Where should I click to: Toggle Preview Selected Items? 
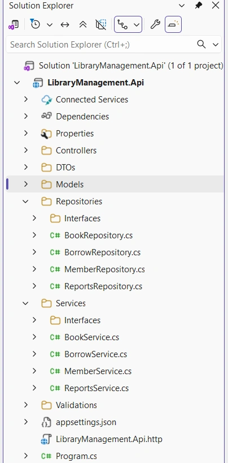tap(173, 24)
